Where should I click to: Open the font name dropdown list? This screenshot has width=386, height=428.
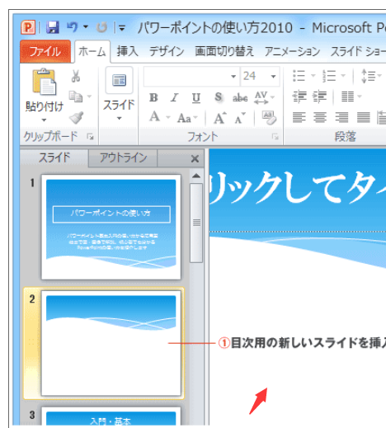coord(233,77)
